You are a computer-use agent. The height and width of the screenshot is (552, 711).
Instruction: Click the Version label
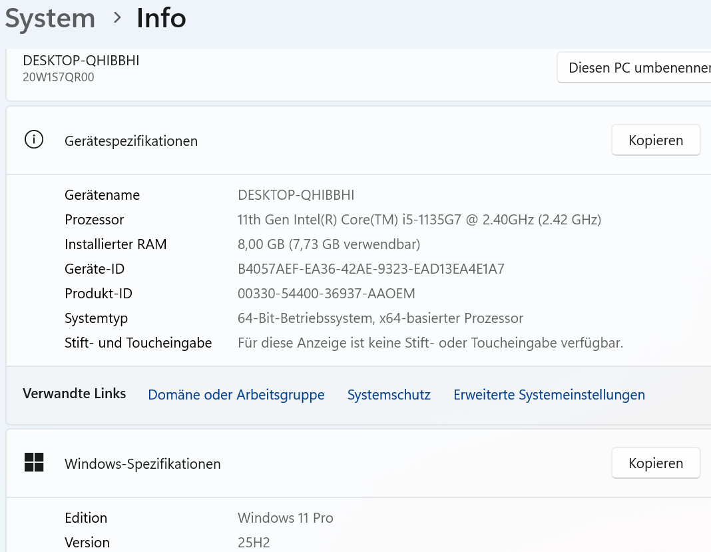point(87,543)
